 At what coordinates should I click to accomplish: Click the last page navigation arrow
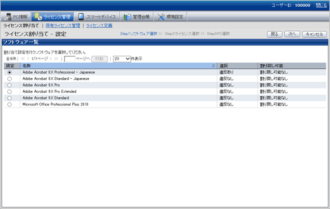point(56,59)
